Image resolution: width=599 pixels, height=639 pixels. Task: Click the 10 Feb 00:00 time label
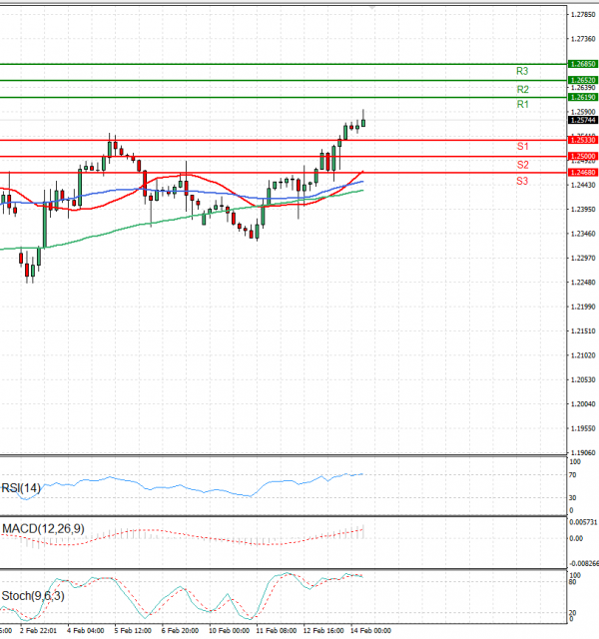229,630
